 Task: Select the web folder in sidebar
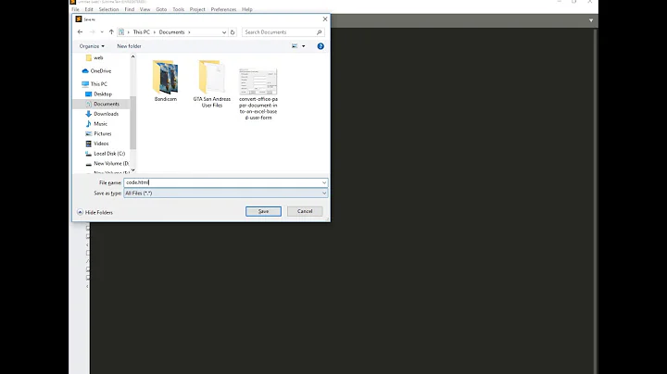tap(98, 57)
